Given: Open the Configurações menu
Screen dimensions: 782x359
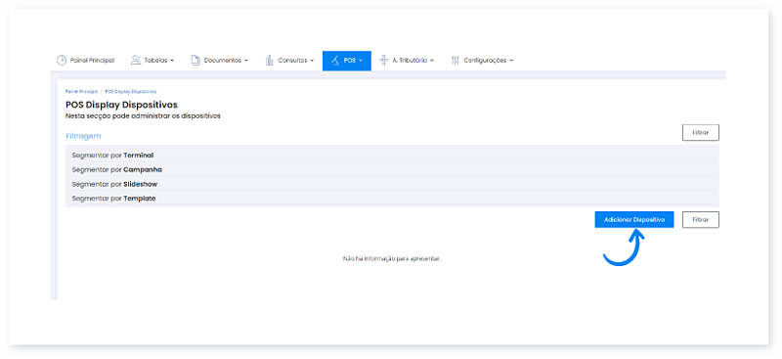Looking at the screenshot, I should (x=482, y=60).
